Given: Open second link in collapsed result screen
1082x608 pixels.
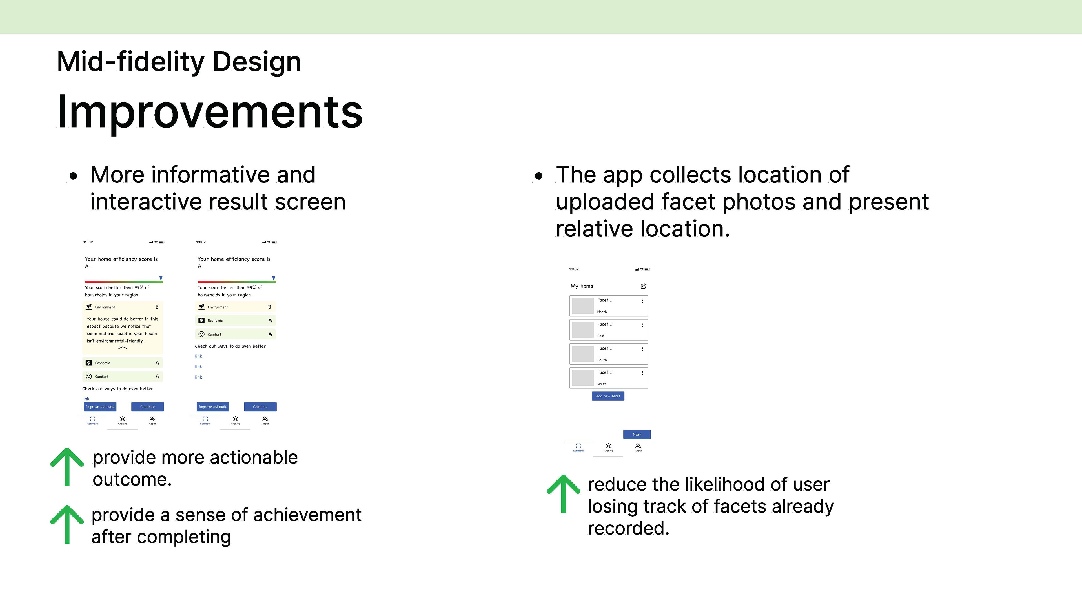Looking at the screenshot, I should 199,367.
